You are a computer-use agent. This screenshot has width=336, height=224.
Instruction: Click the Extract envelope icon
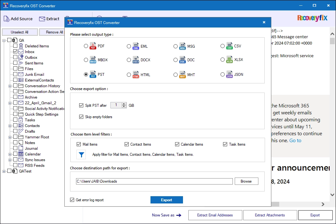click(42, 19)
